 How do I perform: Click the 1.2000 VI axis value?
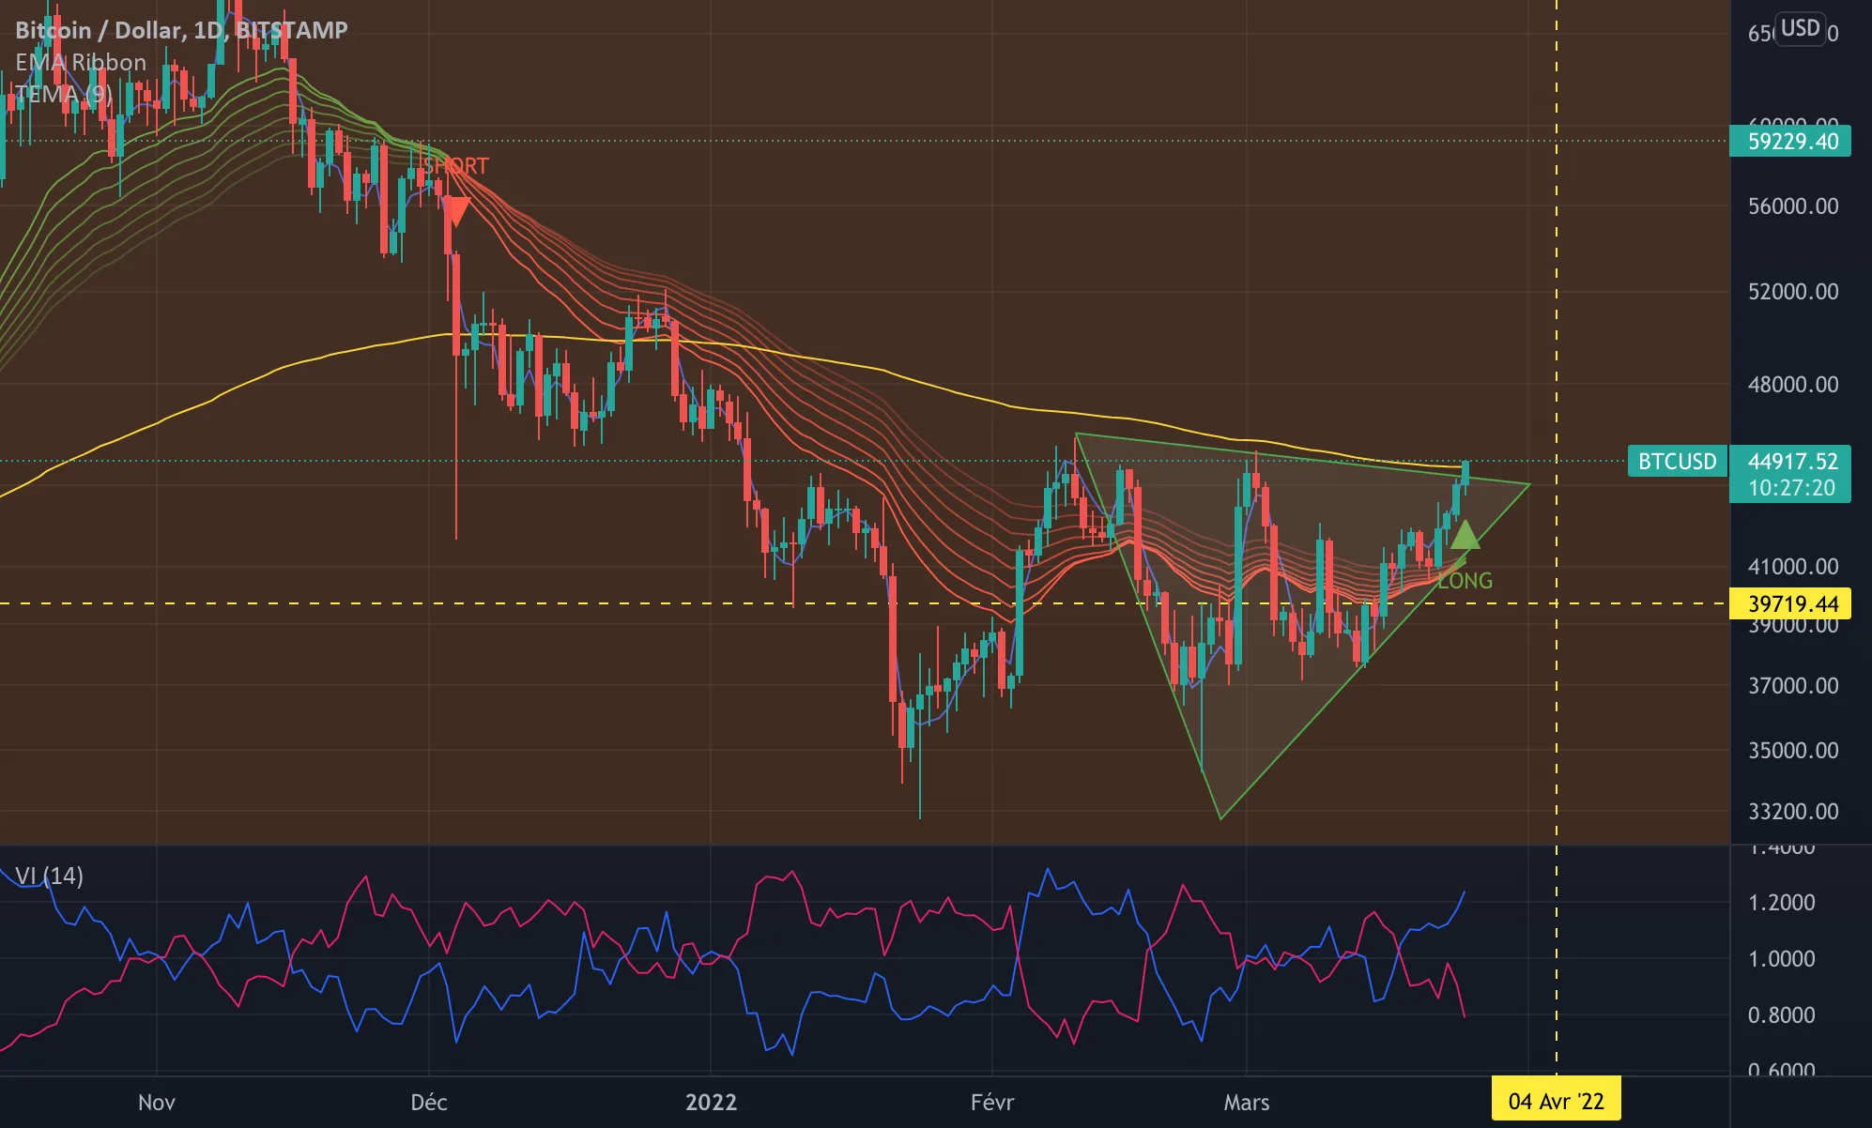coord(1781,903)
